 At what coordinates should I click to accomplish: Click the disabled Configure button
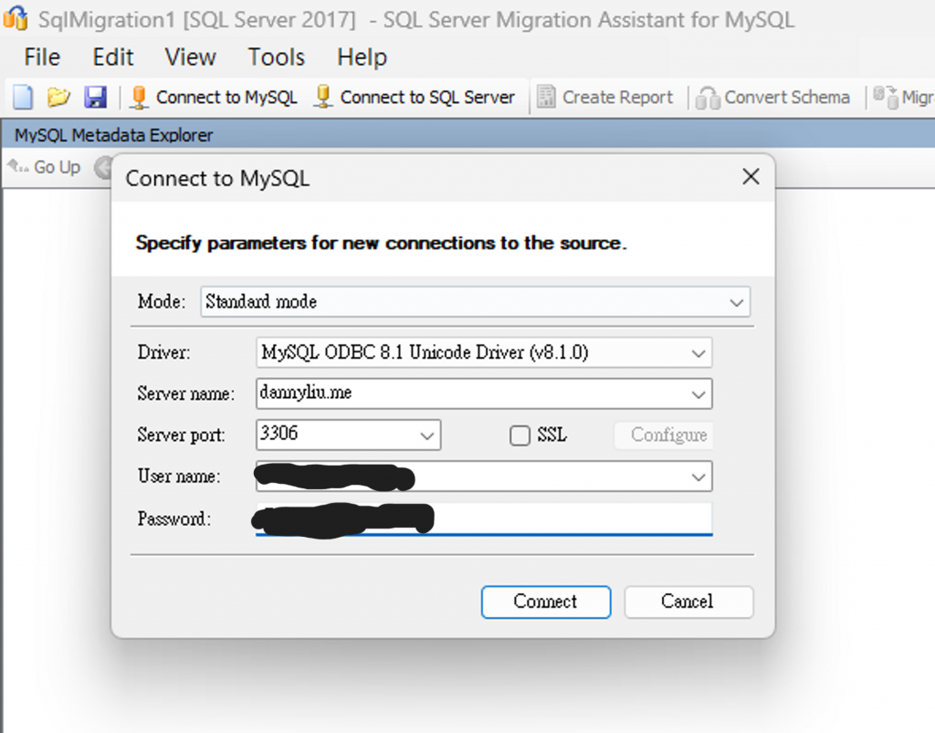664,435
